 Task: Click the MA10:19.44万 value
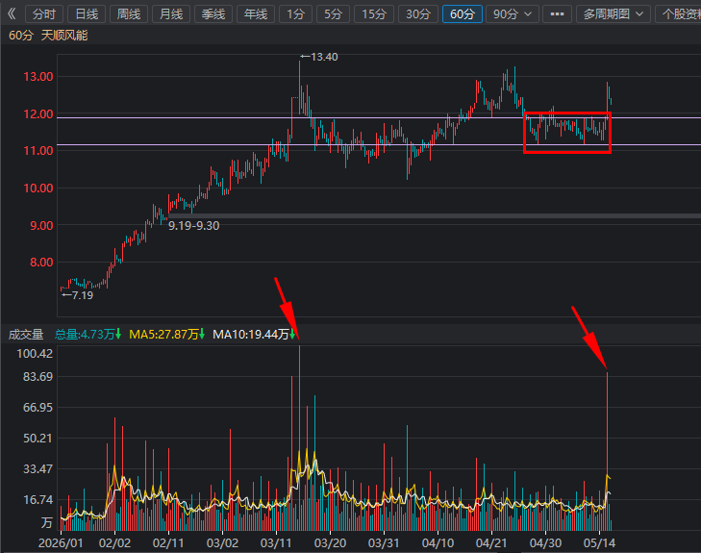(x=254, y=335)
